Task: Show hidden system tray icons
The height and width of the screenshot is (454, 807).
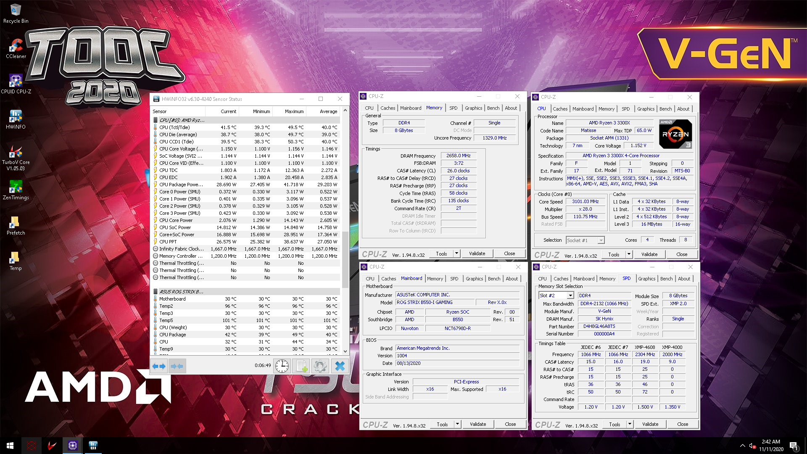Action: (x=742, y=446)
